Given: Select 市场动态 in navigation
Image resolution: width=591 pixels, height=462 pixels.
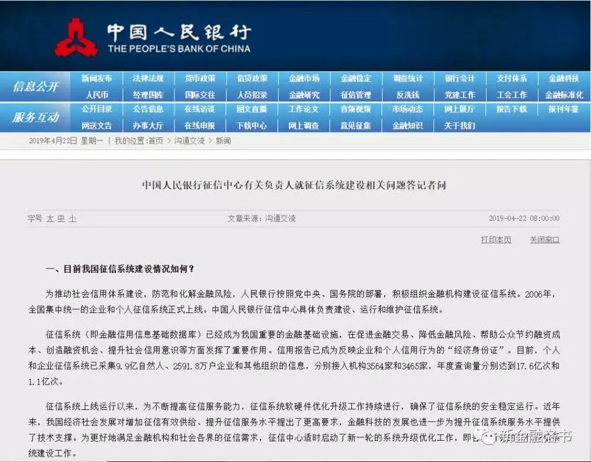Looking at the screenshot, I should tap(408, 109).
